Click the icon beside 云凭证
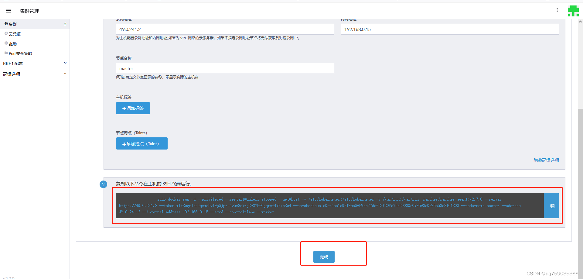 point(6,33)
